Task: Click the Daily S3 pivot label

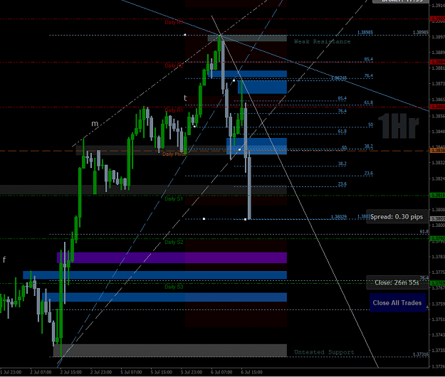Action: point(174,287)
